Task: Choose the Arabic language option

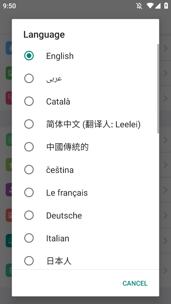Action: coord(85,78)
